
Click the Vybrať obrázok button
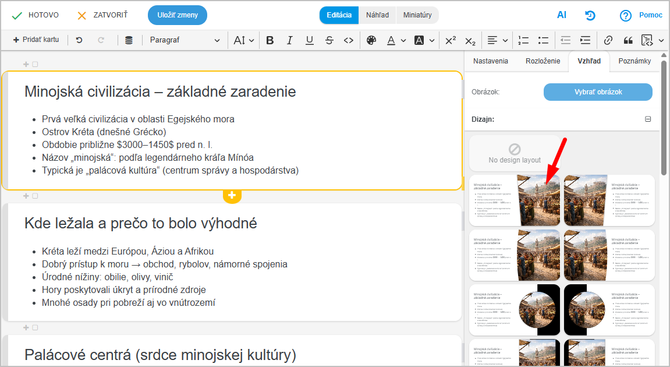coord(598,92)
